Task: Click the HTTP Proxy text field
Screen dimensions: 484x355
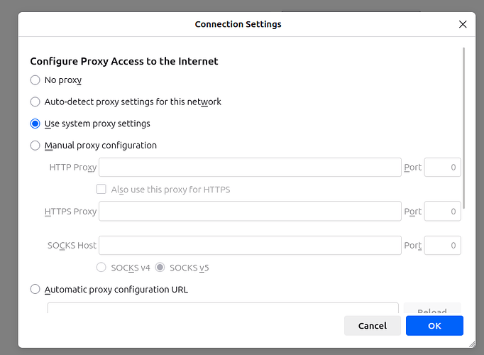Action: coord(250,168)
